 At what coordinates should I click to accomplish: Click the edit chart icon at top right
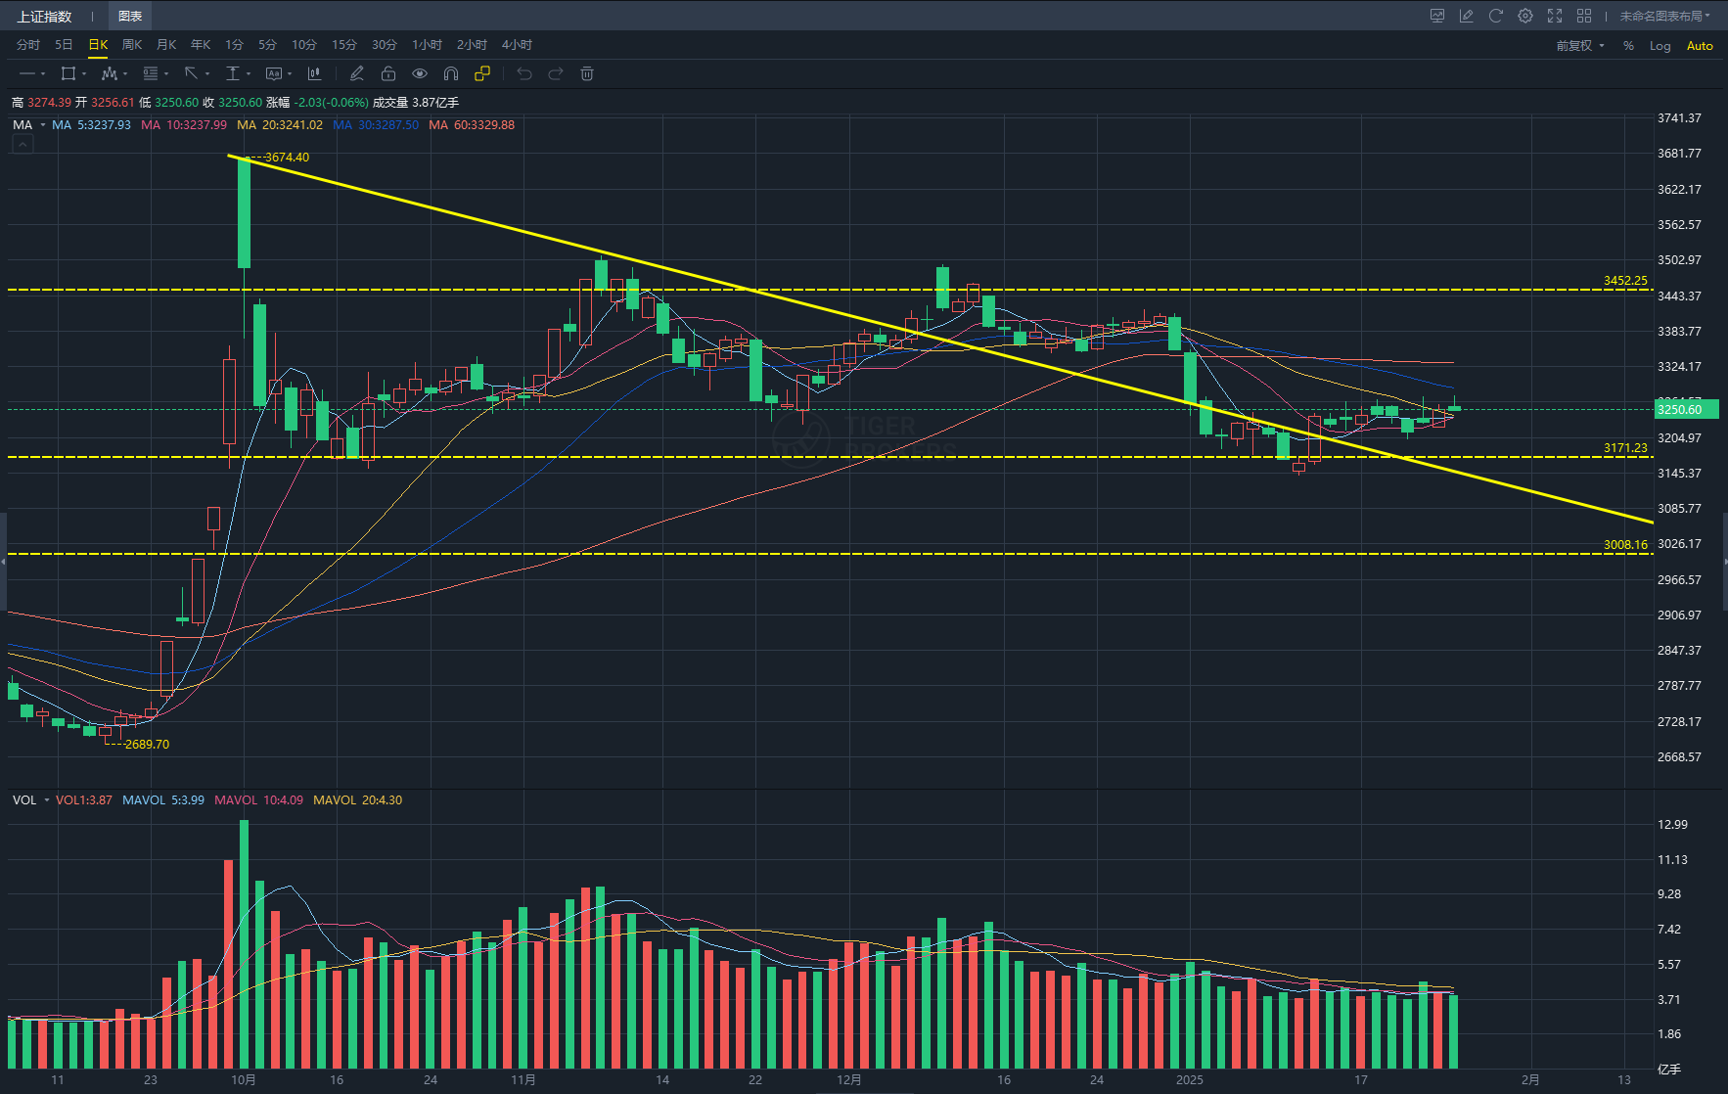tap(1467, 16)
